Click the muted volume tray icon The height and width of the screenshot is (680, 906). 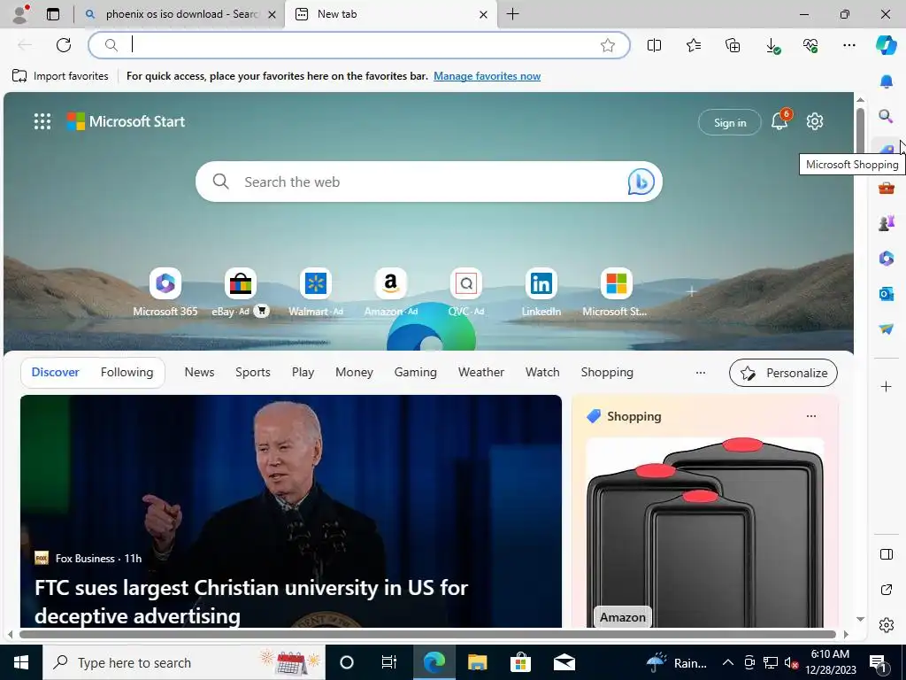(792, 662)
